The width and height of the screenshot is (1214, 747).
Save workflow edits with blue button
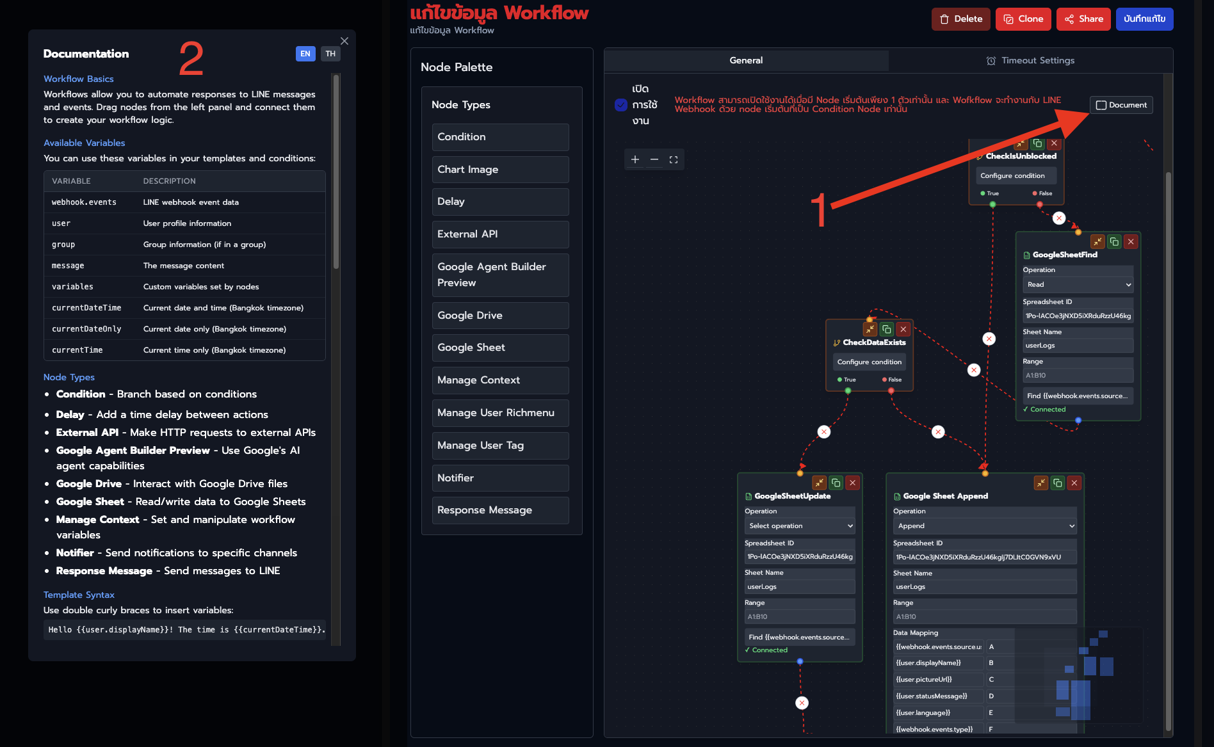1144,19
